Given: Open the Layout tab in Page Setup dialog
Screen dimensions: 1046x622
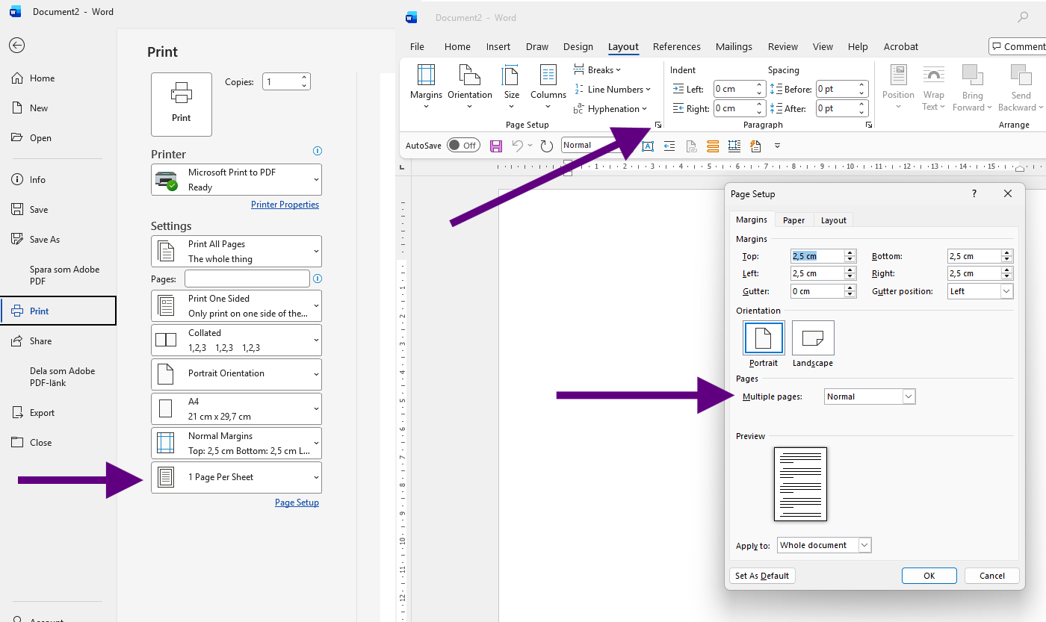Looking at the screenshot, I should pyautogui.click(x=834, y=220).
